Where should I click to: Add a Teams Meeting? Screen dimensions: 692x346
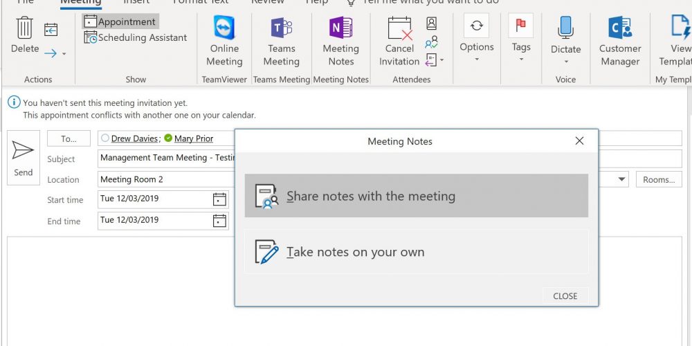click(282, 41)
